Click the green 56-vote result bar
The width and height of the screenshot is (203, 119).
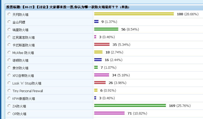pyautogui.click(x=106, y=29)
